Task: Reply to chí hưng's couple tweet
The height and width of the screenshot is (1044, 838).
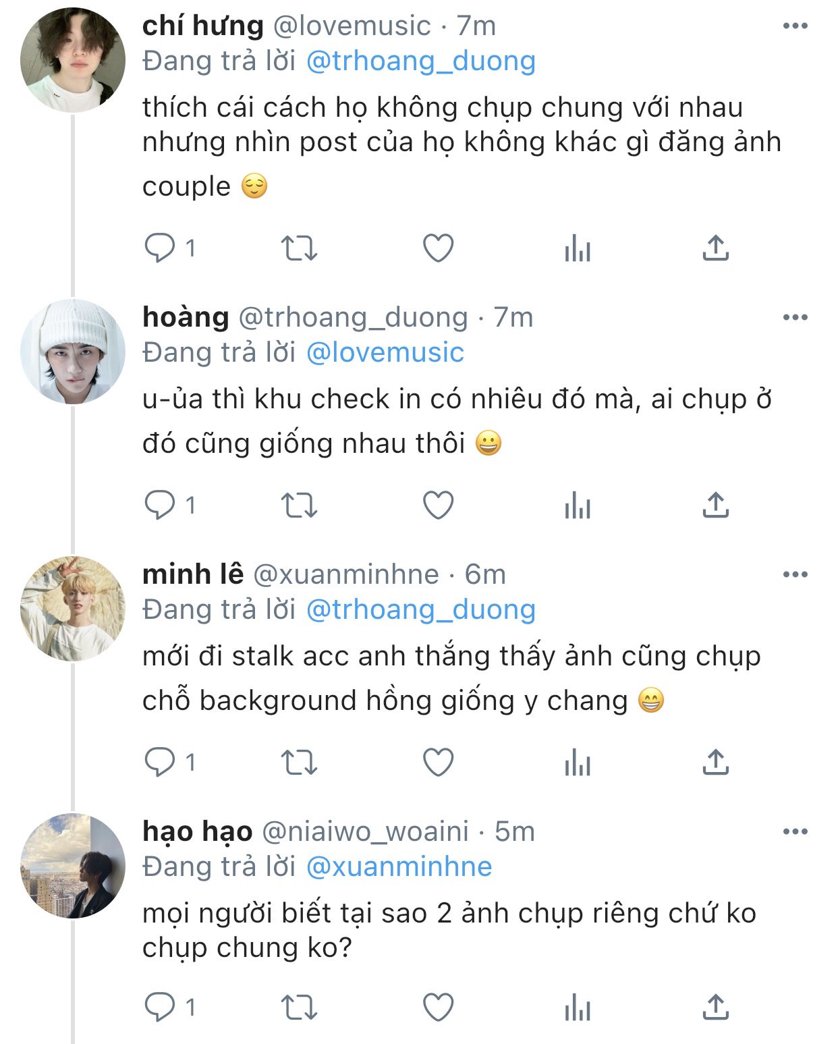Action: tap(160, 248)
